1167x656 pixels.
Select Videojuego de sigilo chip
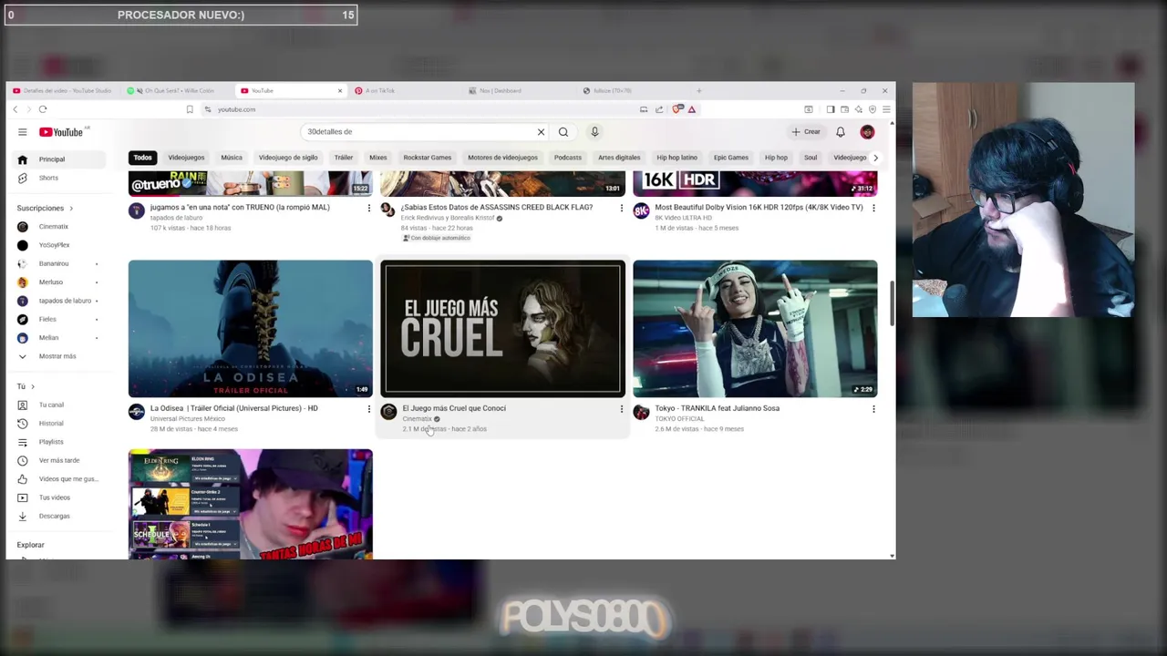(288, 158)
